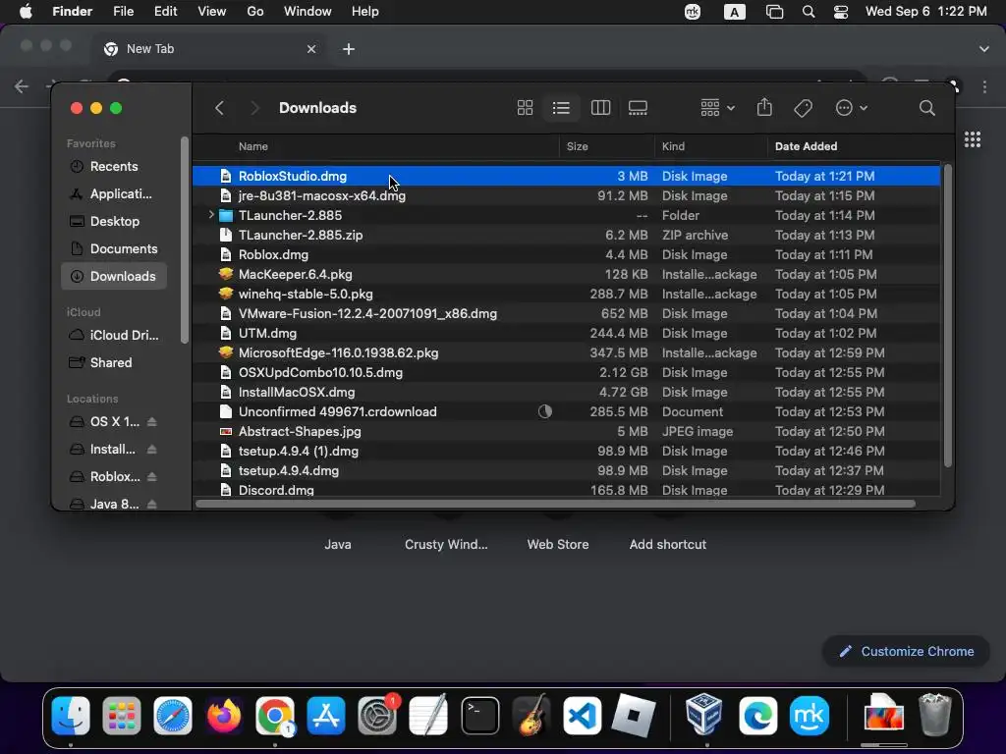
Task: Click the Finder search magnifier icon
Action: tap(926, 108)
